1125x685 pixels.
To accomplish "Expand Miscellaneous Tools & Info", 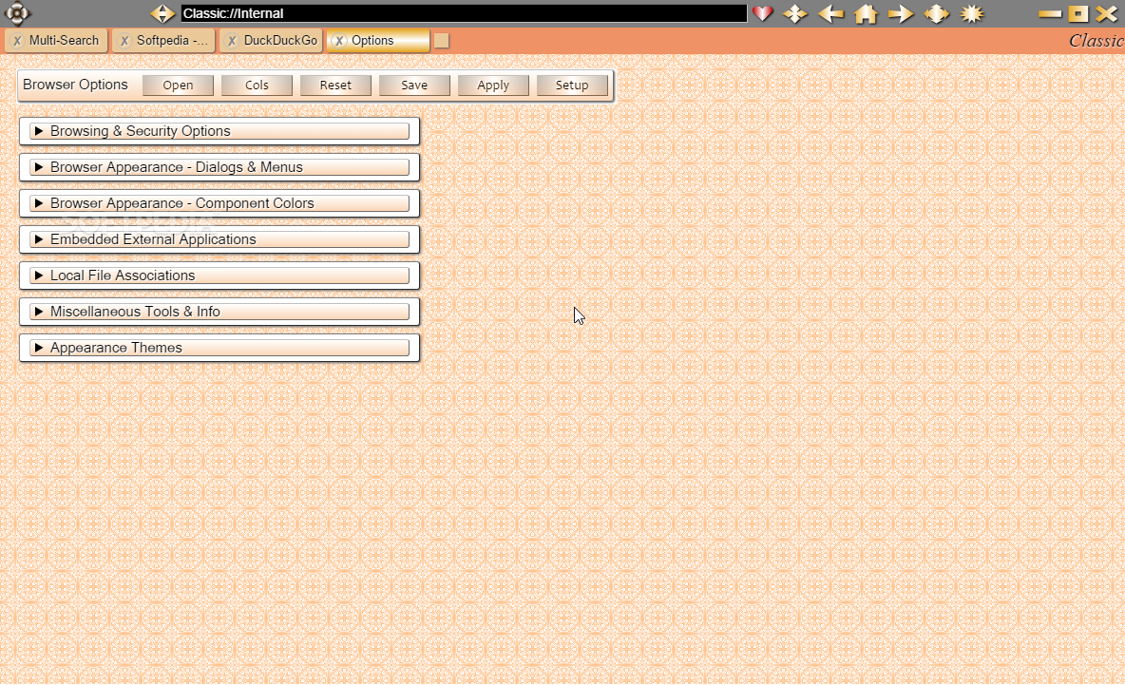I will [219, 312].
